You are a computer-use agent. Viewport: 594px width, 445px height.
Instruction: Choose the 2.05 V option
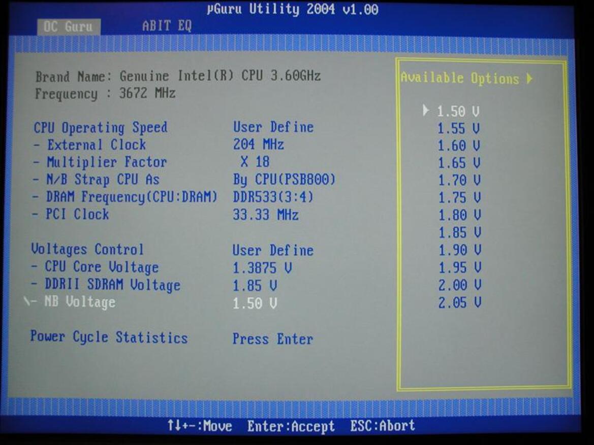pos(459,302)
